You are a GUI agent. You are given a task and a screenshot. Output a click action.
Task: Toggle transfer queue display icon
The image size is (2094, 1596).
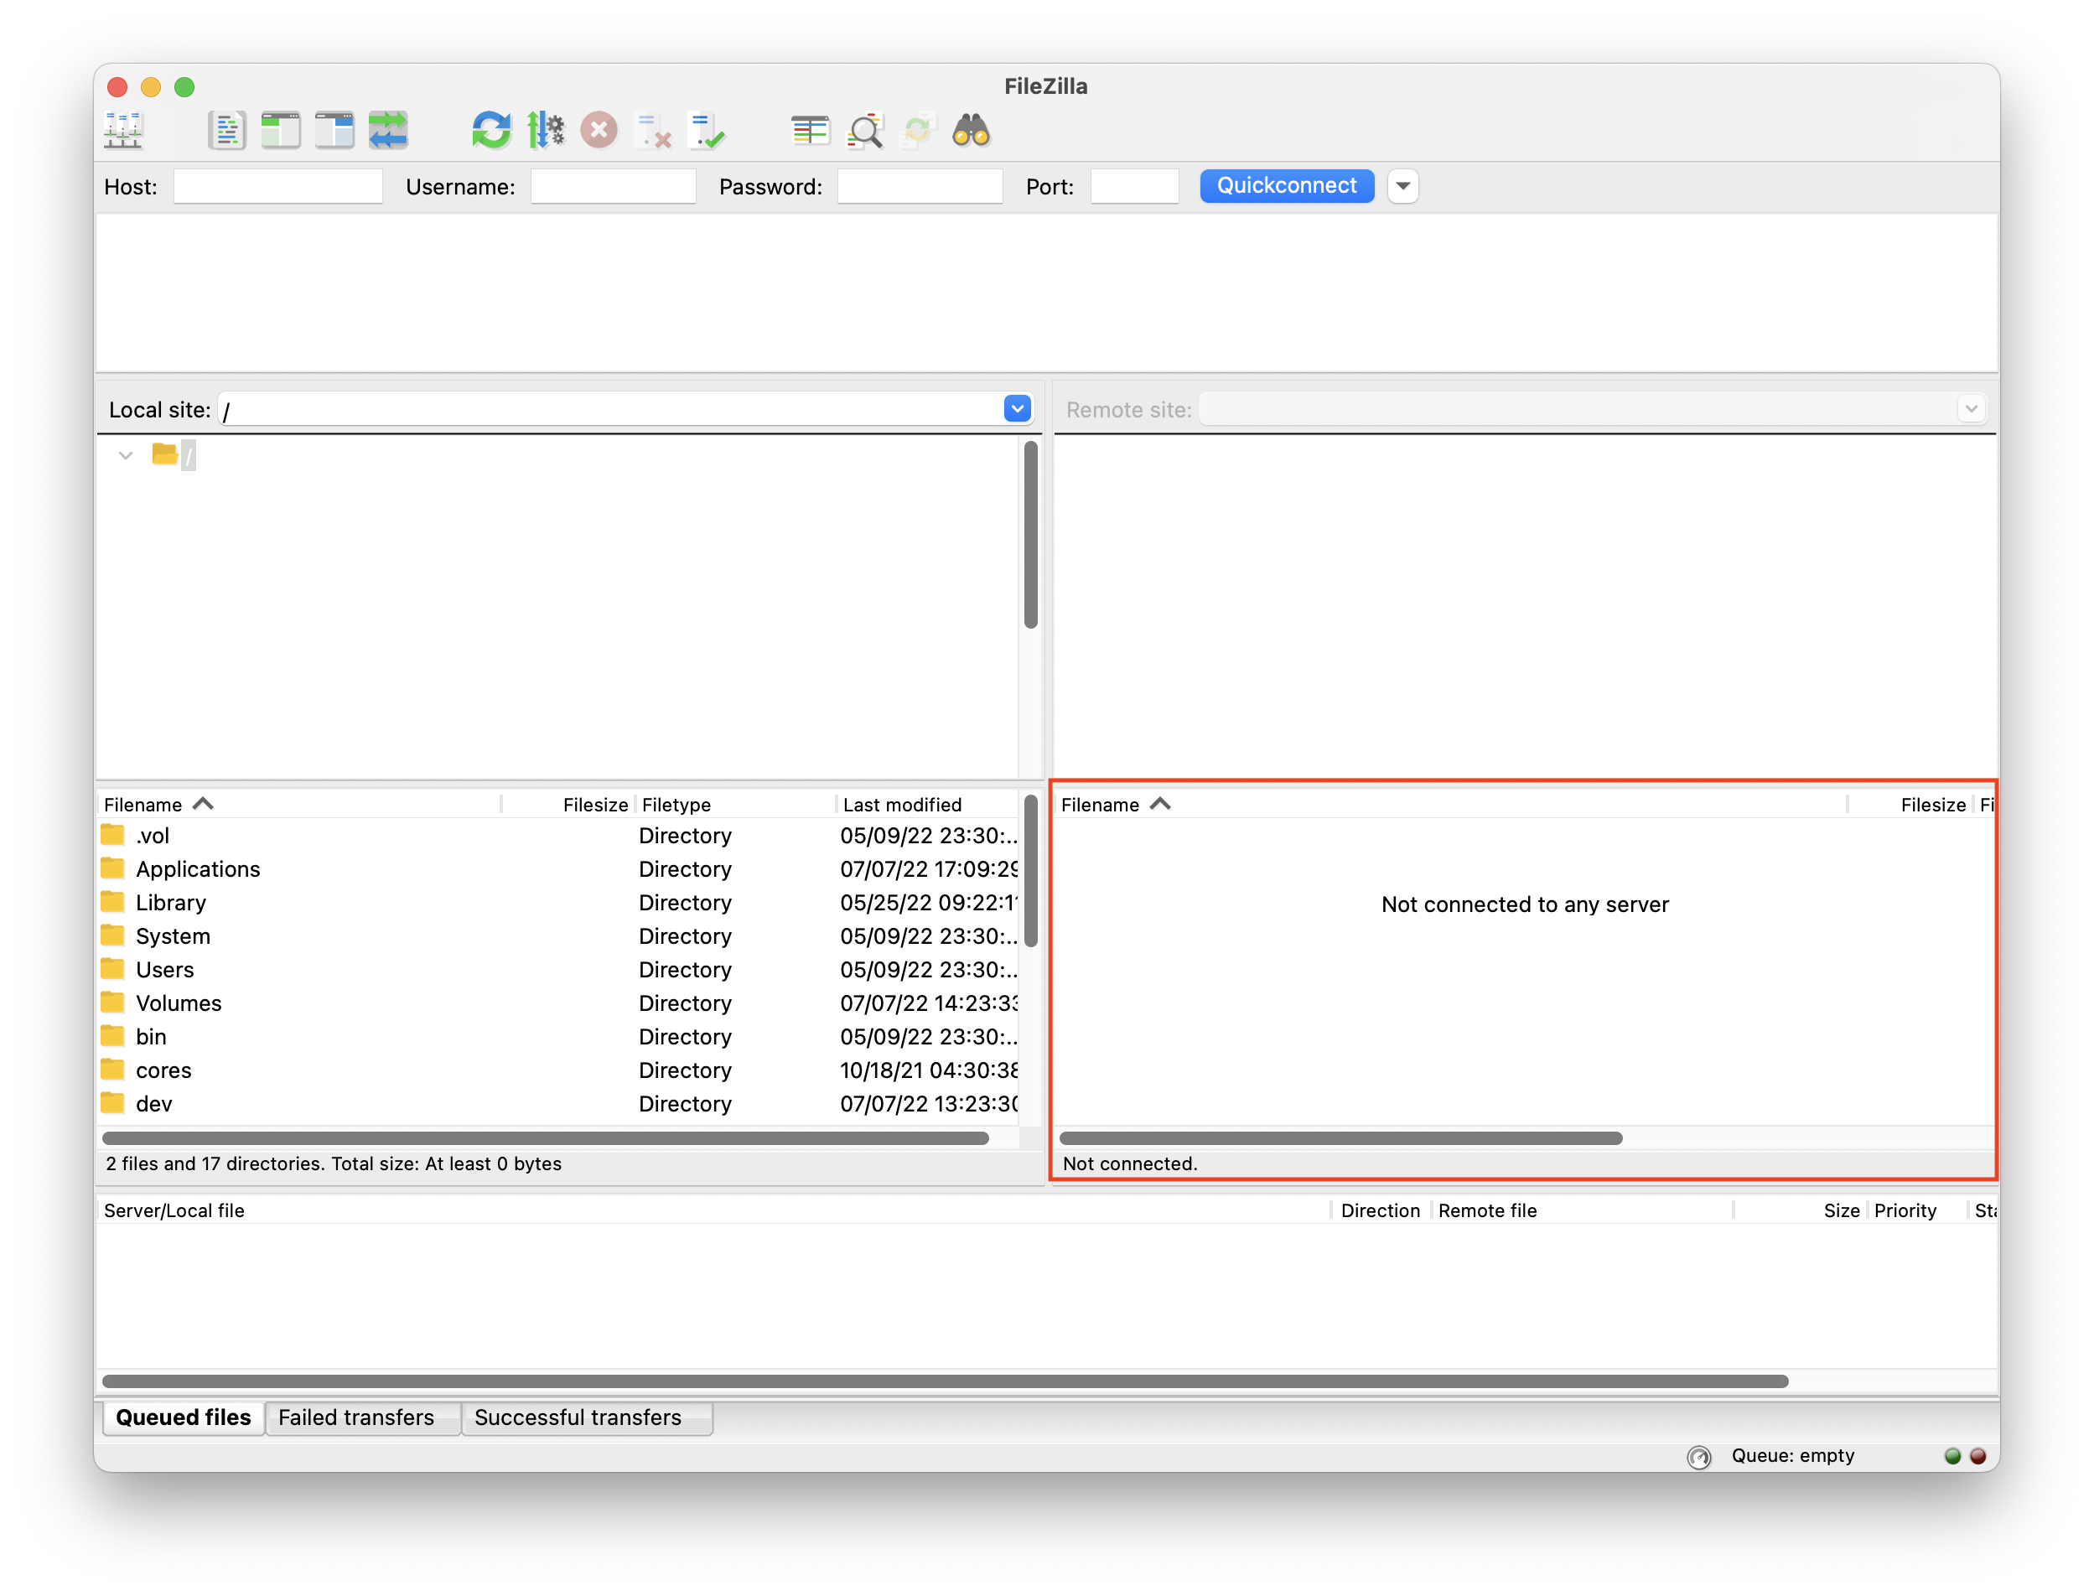tap(389, 130)
